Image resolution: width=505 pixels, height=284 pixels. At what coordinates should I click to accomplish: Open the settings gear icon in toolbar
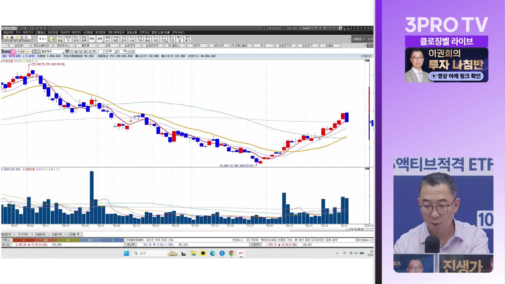[26, 37]
